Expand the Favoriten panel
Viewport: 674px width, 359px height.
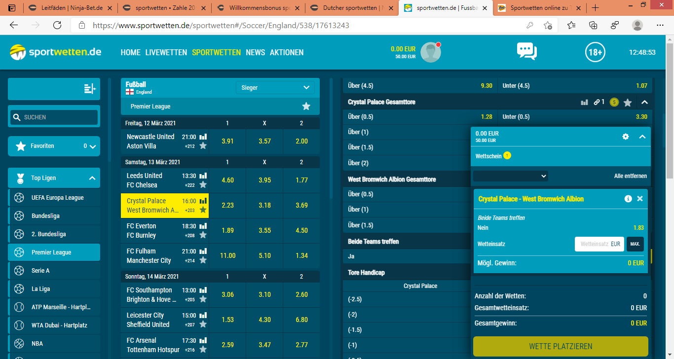(92, 146)
